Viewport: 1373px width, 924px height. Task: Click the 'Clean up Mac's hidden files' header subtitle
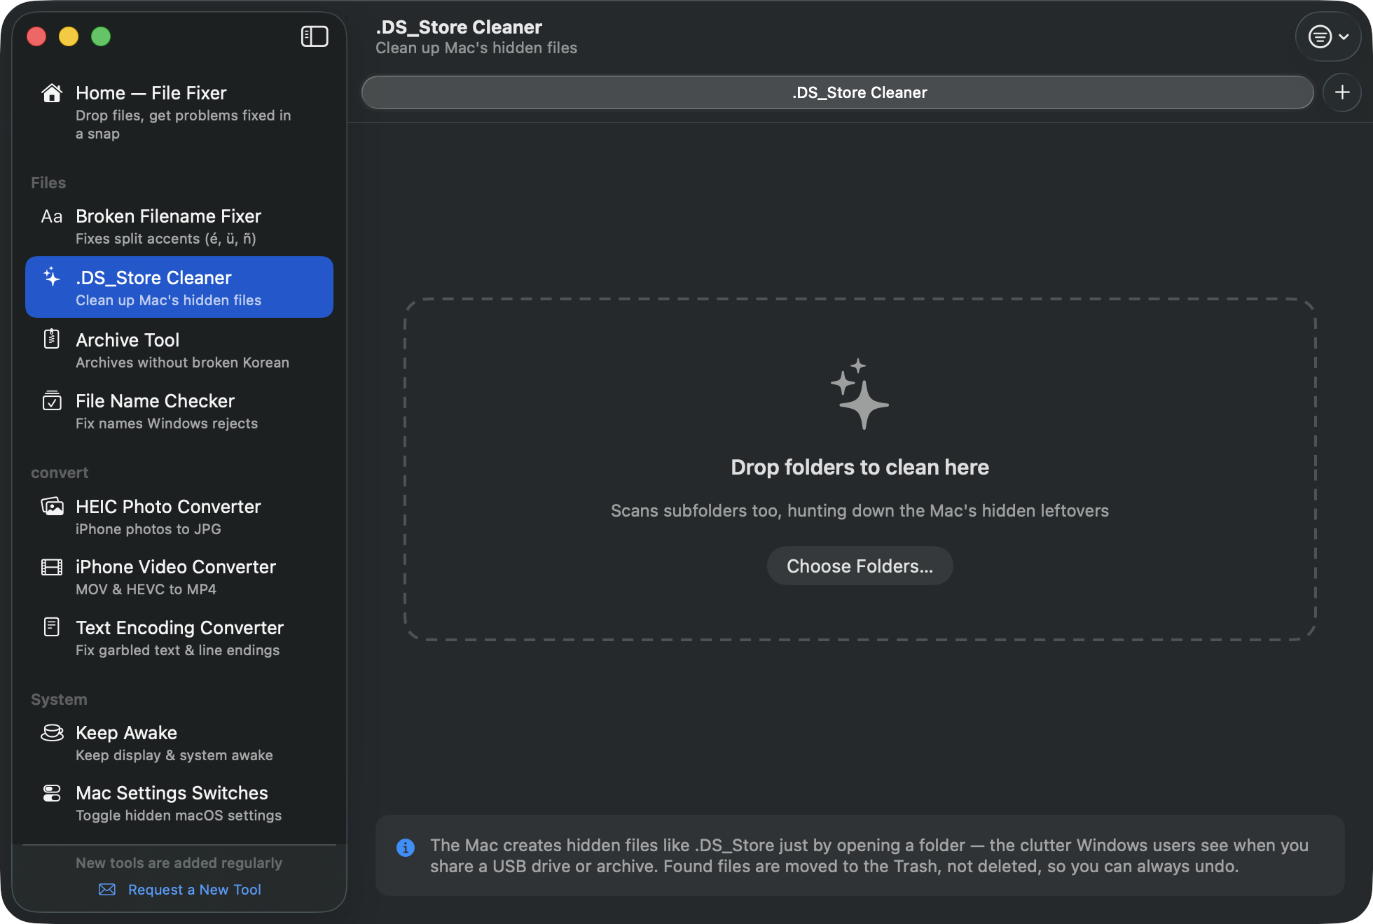point(476,48)
